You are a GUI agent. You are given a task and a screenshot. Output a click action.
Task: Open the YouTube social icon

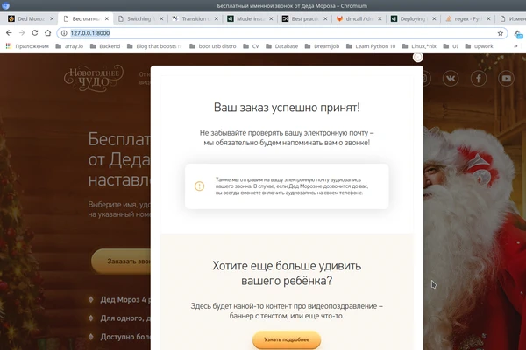point(506,79)
